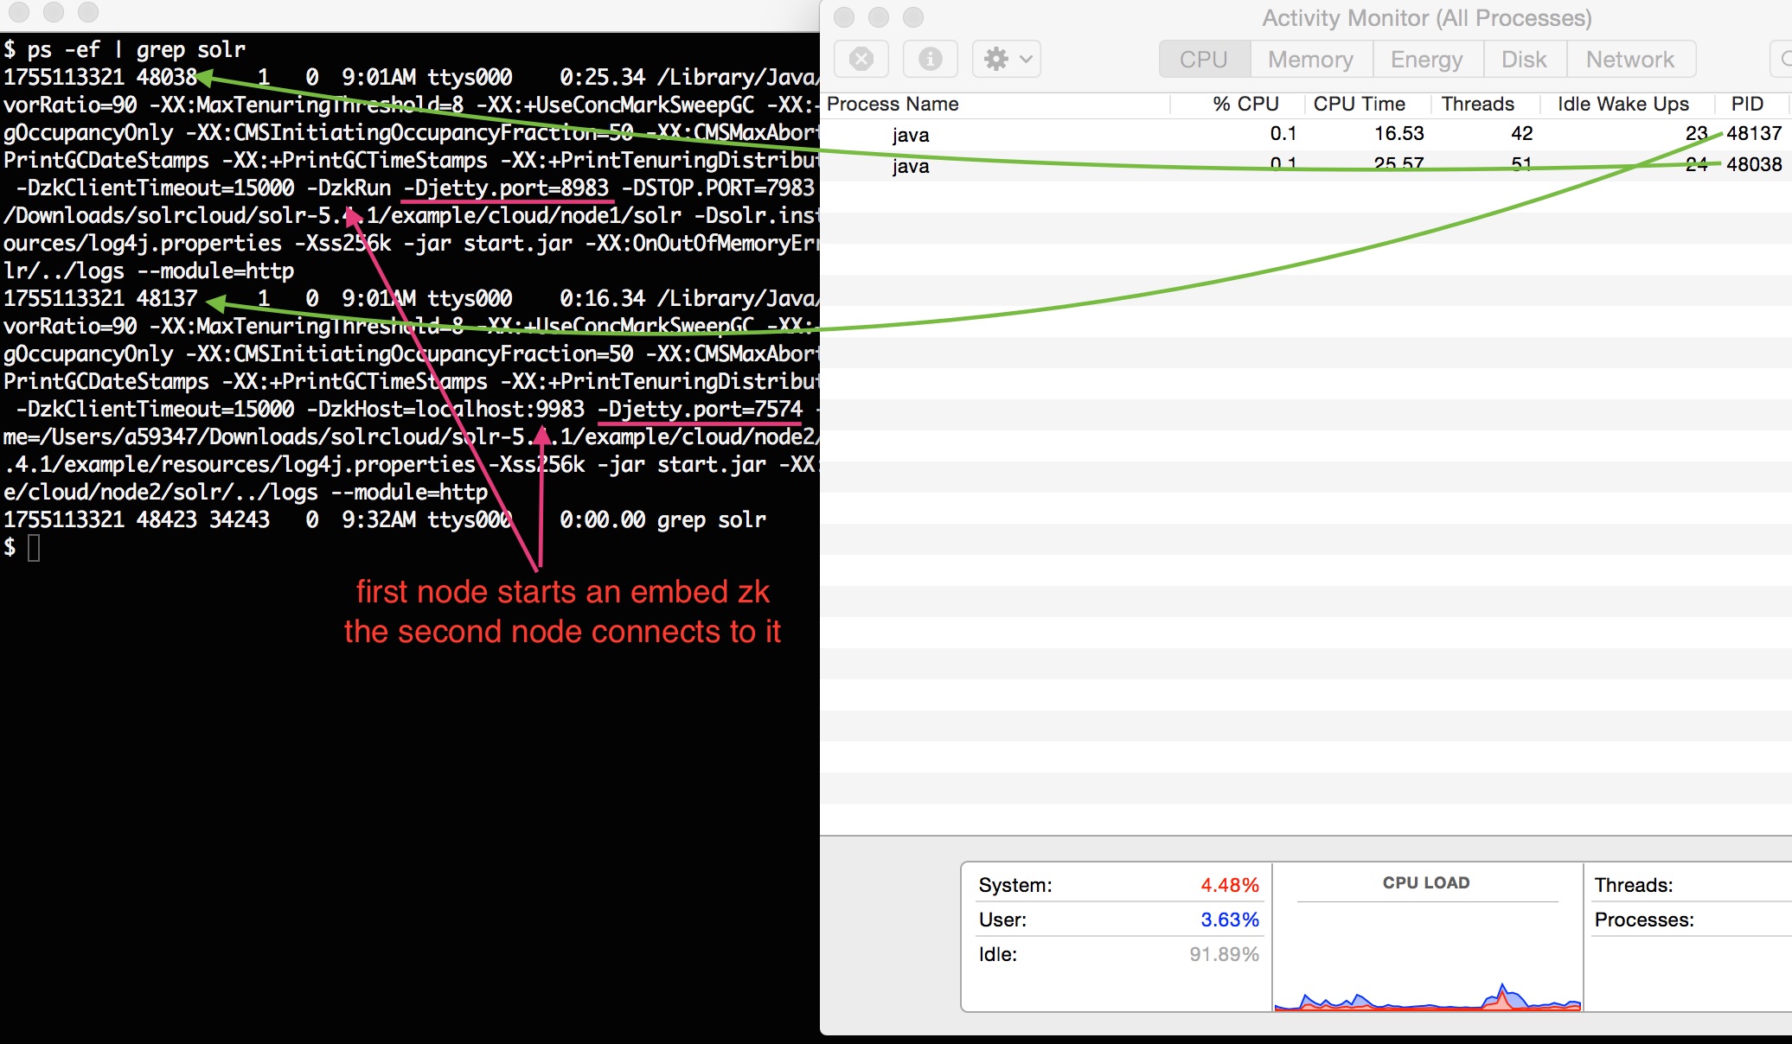Force quit a process using the X icon

tap(861, 59)
